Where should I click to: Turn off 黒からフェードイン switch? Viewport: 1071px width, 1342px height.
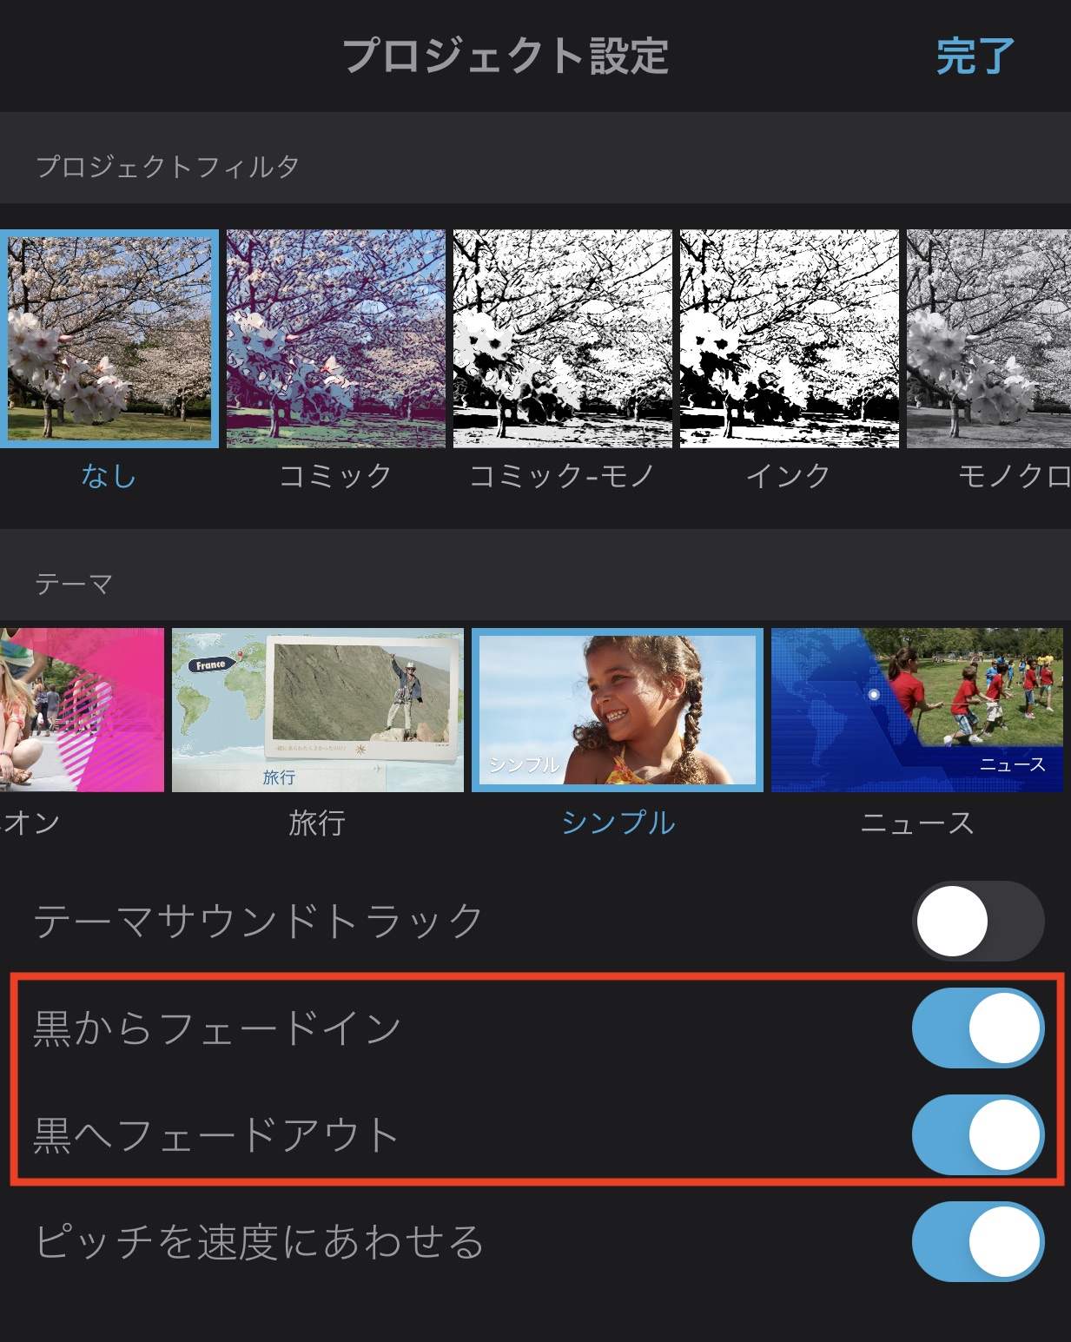tap(978, 1028)
